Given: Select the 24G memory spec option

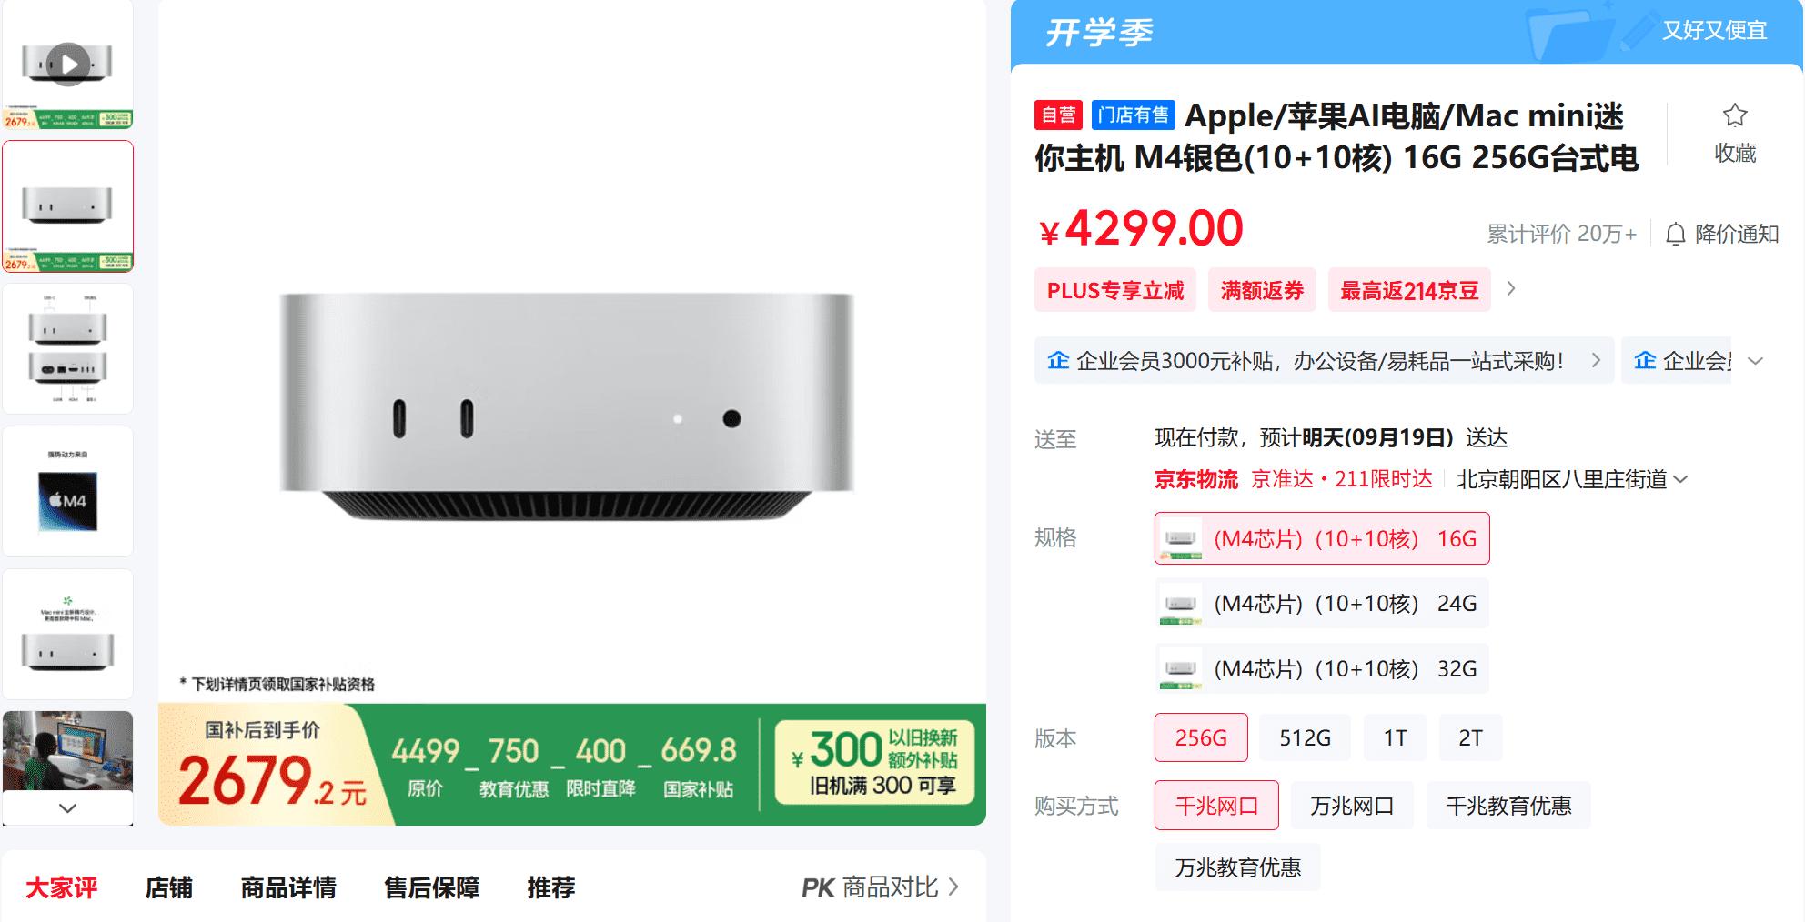Looking at the screenshot, I should 1321,604.
